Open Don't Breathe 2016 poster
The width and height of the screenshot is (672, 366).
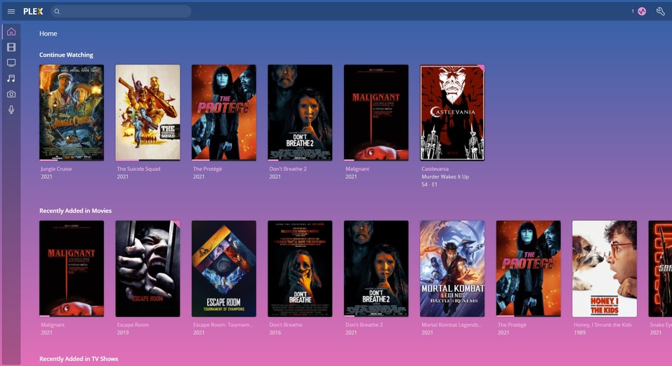[300, 269]
